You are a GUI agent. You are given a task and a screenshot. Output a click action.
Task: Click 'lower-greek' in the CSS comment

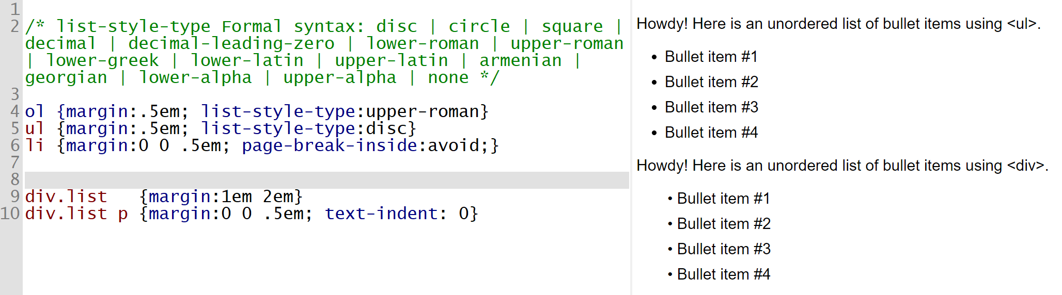tap(102, 61)
